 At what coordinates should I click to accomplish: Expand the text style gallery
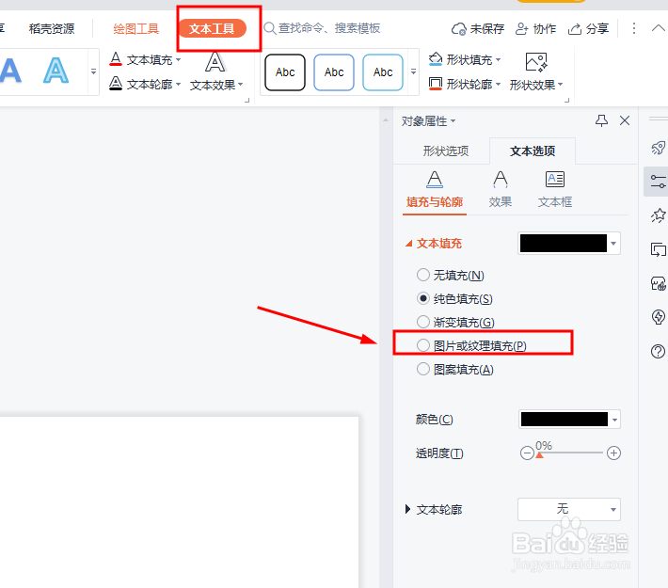[x=93, y=72]
